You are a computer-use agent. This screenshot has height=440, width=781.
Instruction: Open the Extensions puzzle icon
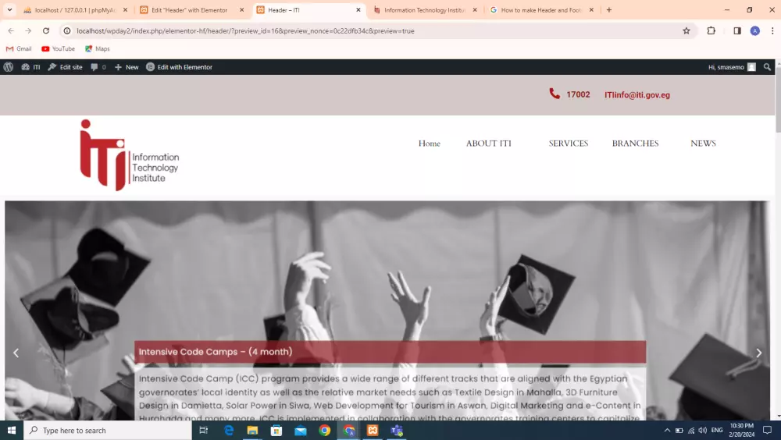point(711,31)
